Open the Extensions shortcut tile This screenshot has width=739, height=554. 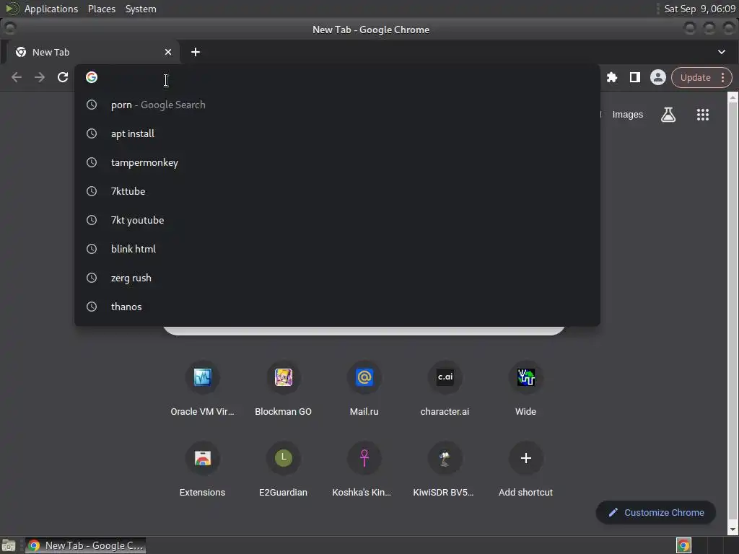pos(202,470)
